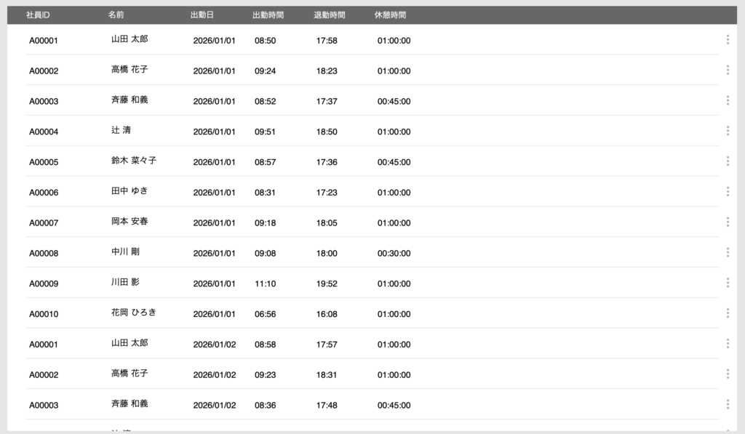Open row actions for 岡本 安春
This screenshot has height=434, width=745.
[x=728, y=222]
